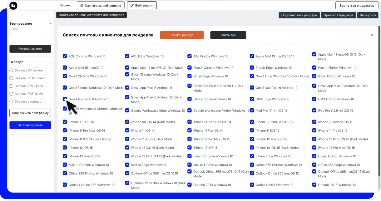Toggle iPhone SE 2nd Gen iOS 14 checkbox
The image size is (381, 201).
point(190,122)
